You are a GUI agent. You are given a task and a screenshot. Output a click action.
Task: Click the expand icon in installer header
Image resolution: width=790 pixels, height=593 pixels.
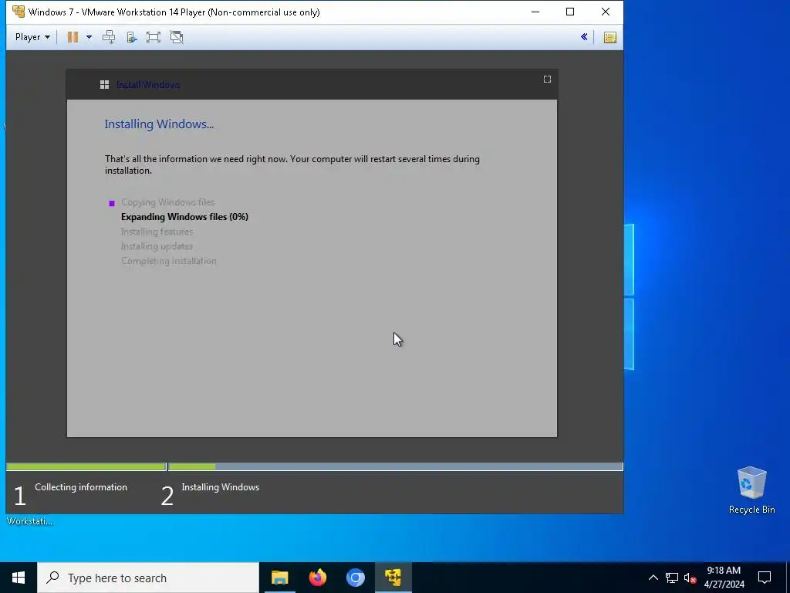pyautogui.click(x=547, y=80)
